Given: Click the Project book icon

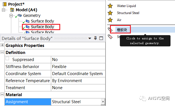Looking at the screenshot, I should point(5,4).
